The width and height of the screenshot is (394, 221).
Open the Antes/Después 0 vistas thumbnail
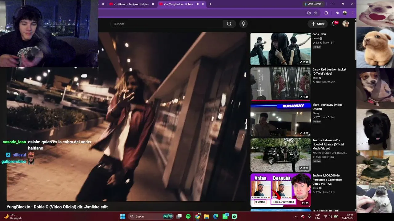(x=280, y=190)
